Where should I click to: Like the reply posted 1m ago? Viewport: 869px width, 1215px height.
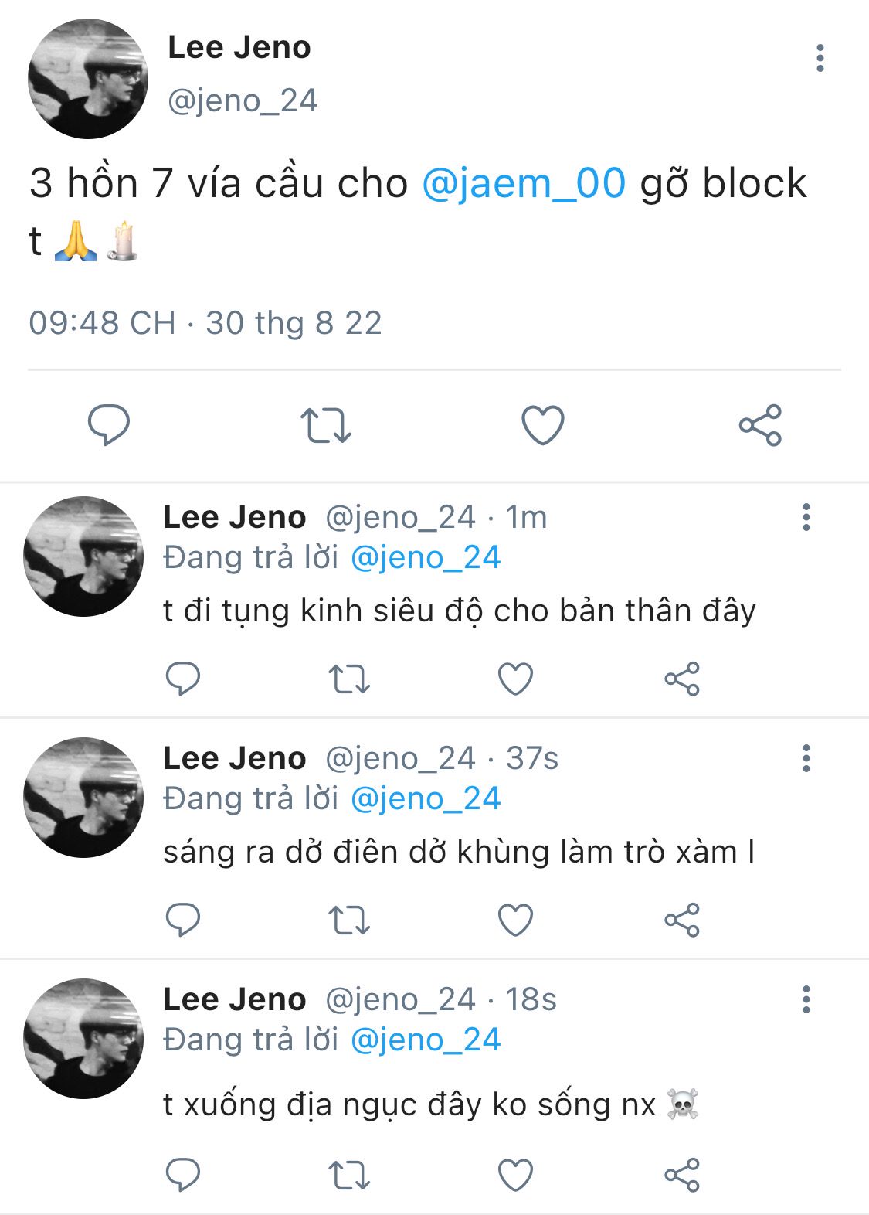(x=515, y=679)
